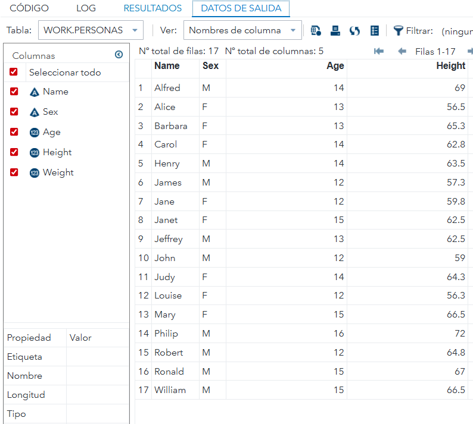Toggle the Seleccionar todo checkbox
Image resolution: width=473 pixels, height=424 pixels.
pos(14,72)
